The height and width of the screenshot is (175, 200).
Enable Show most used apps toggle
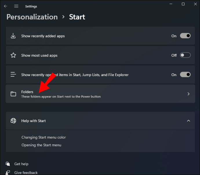coord(185,55)
